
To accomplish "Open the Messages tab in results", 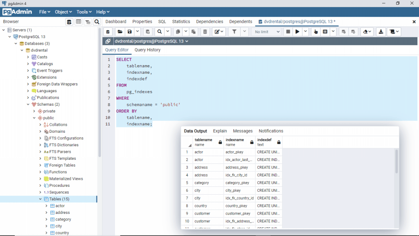I will [243, 131].
